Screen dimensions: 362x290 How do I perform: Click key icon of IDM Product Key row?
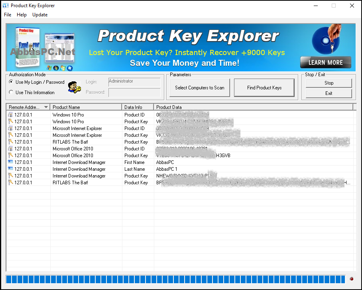click(x=10, y=176)
